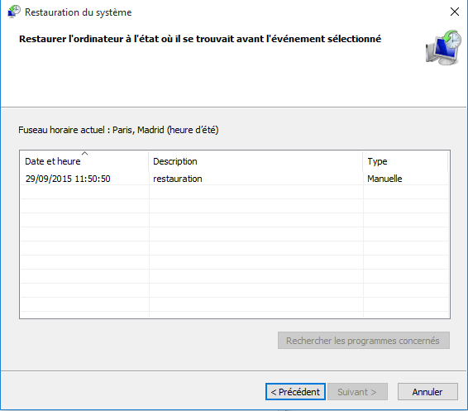The height and width of the screenshot is (411, 468).
Task: Click empty area of restore points list
Action: (235, 251)
